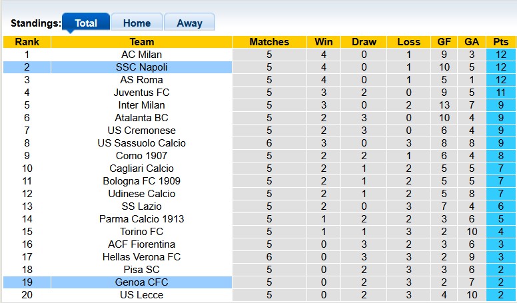
Task: Select Juventus FC team link
Action: click(141, 93)
